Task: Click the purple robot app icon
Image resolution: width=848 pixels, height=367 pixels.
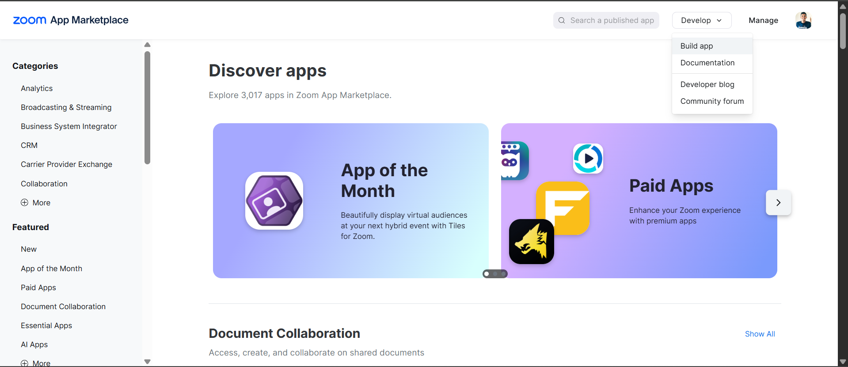Action: (x=514, y=161)
